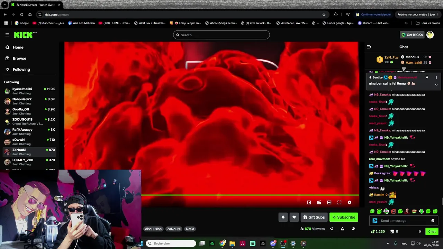The width and height of the screenshot is (443, 249).
Task: Open the user profile avatar menu
Action: pos(430,35)
